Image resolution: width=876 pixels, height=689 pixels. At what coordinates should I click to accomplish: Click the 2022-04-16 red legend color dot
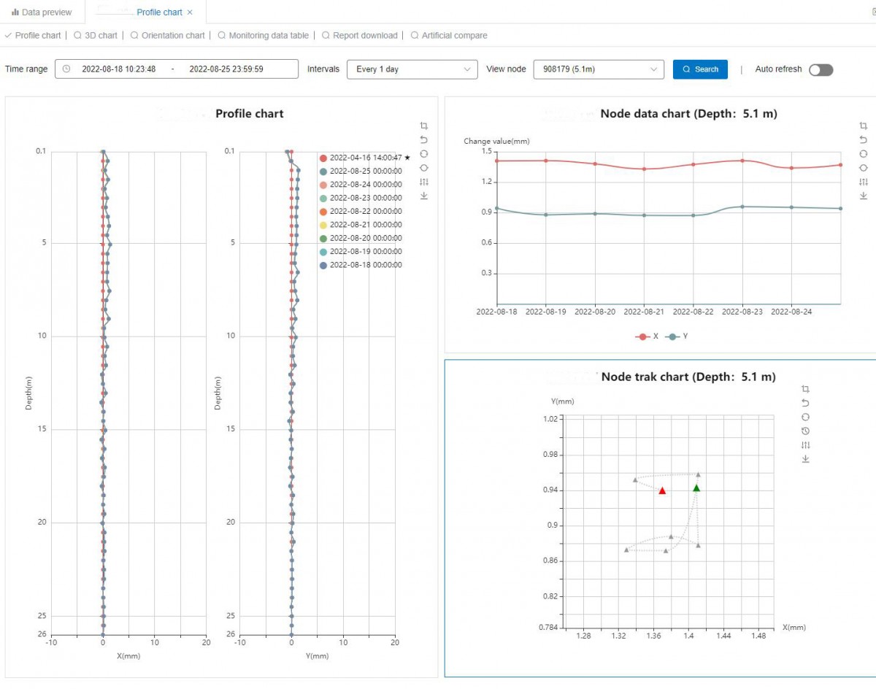click(323, 158)
